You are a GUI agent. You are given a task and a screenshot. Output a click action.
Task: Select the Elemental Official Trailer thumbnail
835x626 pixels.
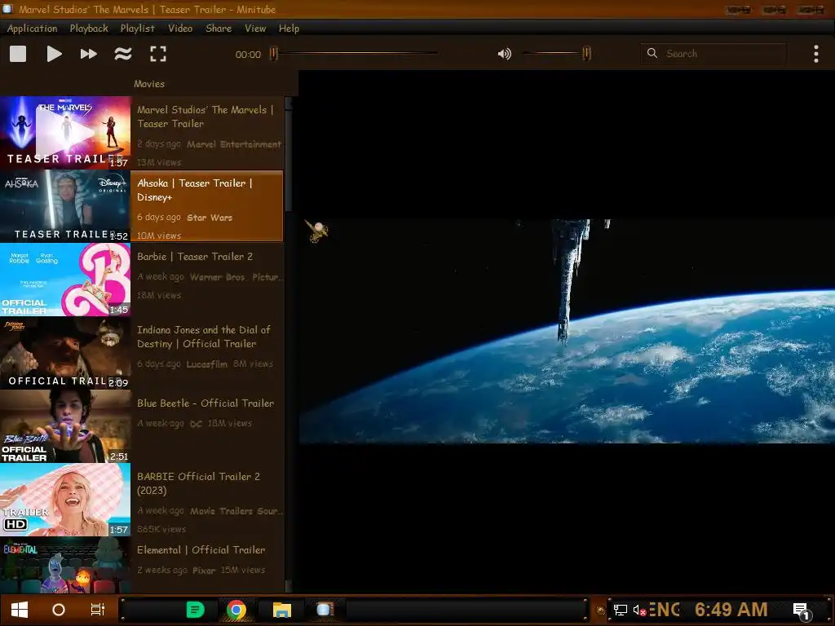coord(65,565)
